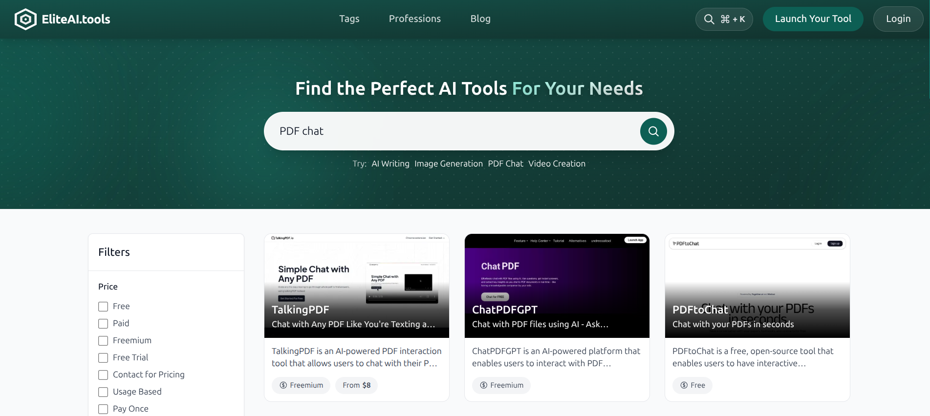Tick the Free Trial filter checkbox
Screen dimensions: 930x416
point(103,358)
